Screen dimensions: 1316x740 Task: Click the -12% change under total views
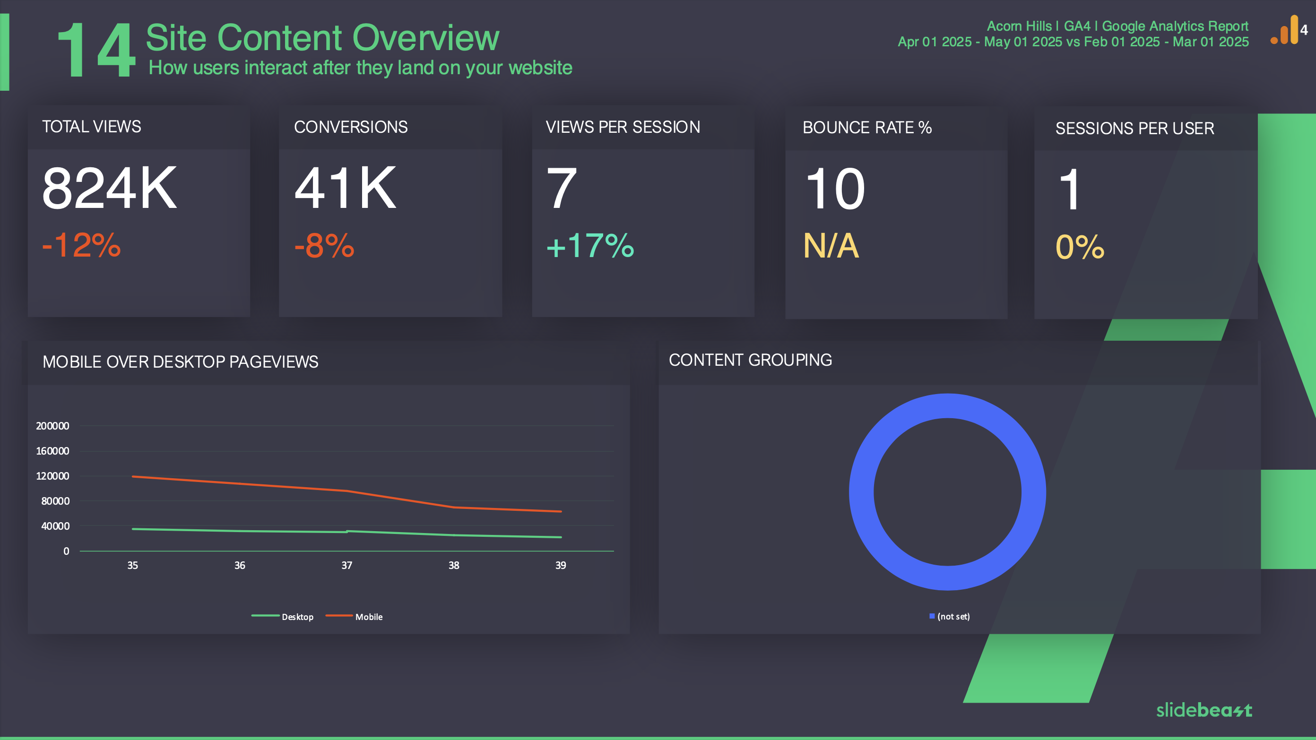(x=81, y=245)
